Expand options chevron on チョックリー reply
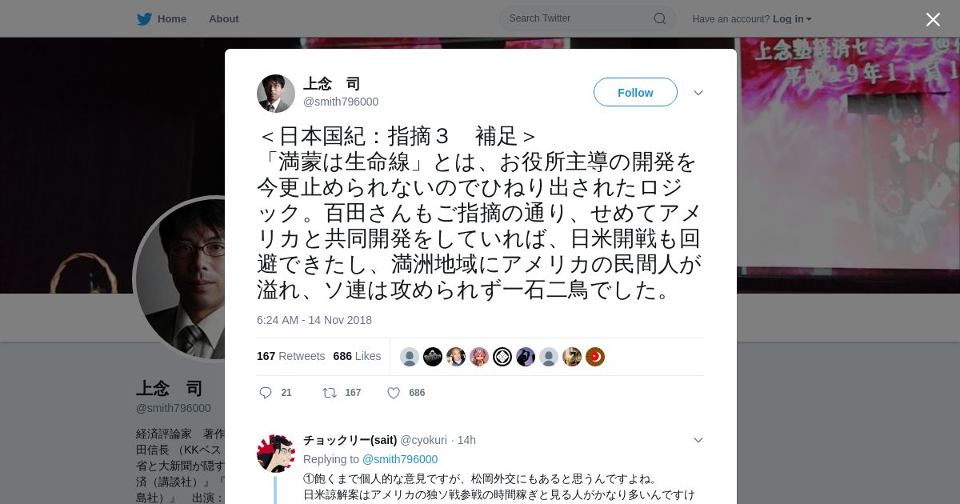The image size is (960, 504). (x=698, y=440)
